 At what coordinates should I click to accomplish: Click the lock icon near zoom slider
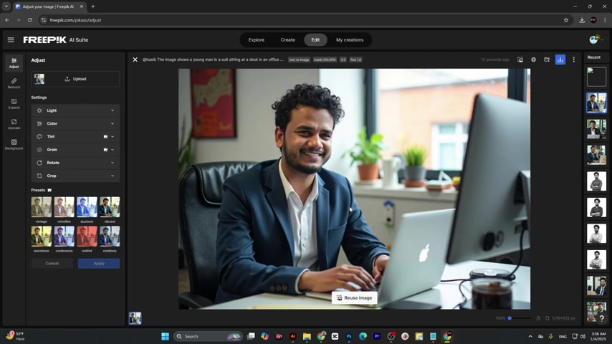(538, 318)
